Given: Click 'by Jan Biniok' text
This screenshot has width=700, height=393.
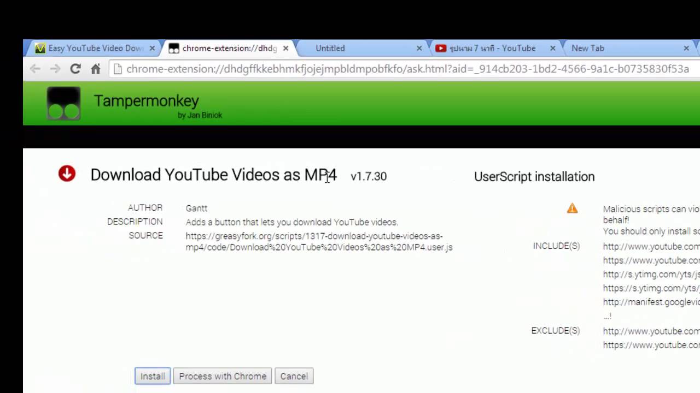Looking at the screenshot, I should pyautogui.click(x=200, y=115).
